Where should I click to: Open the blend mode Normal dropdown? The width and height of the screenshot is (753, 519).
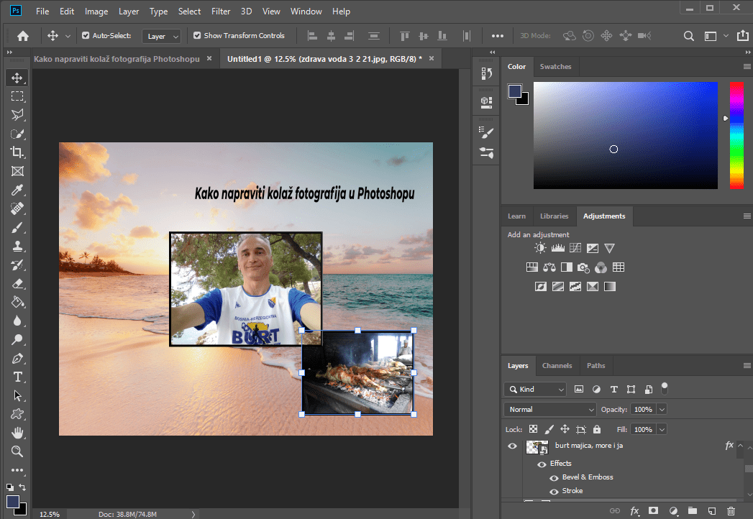coord(549,409)
